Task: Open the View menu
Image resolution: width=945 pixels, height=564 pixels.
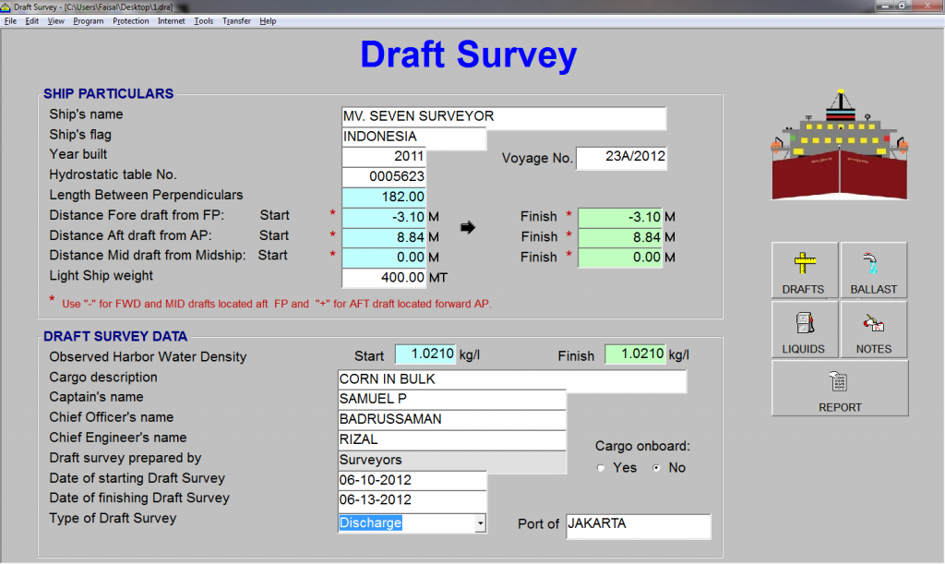Action: click(56, 21)
